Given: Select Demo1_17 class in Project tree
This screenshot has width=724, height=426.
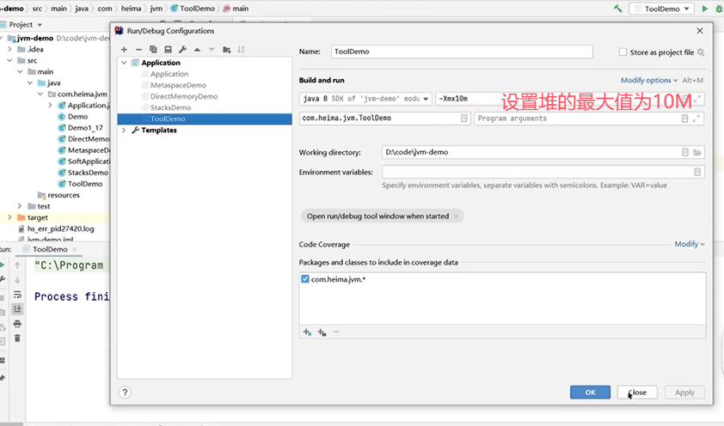Looking at the screenshot, I should click(85, 128).
